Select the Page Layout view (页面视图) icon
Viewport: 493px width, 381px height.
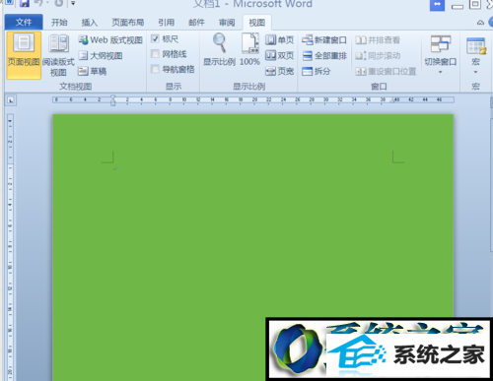24,55
